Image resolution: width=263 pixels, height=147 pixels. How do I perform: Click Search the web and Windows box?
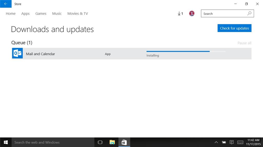pyautogui.click(x=53, y=142)
